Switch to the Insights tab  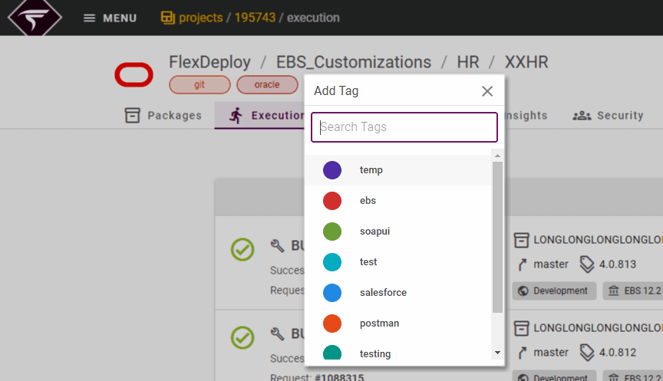[526, 115]
